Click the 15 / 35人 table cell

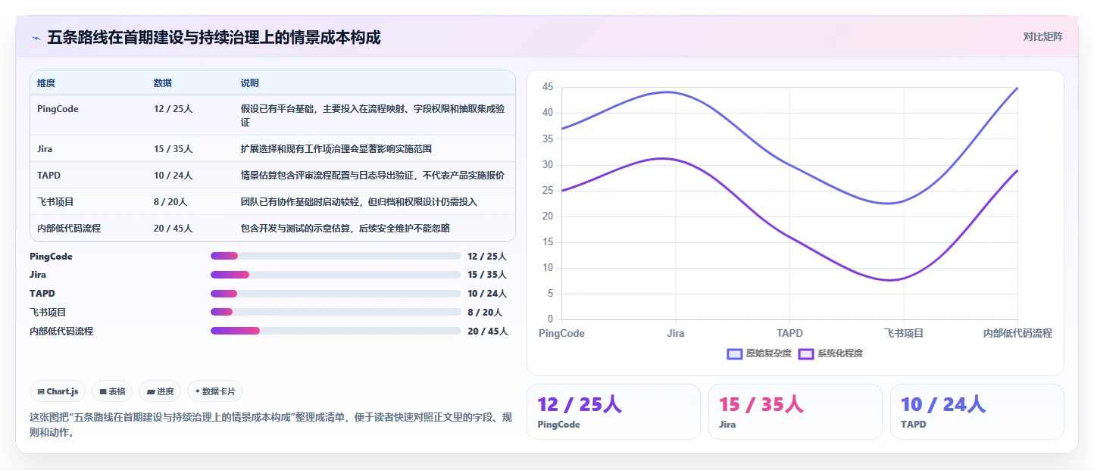173,149
